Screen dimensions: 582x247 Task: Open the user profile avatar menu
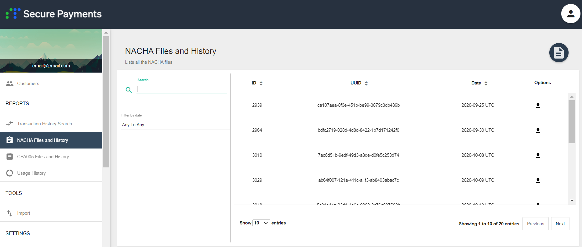[570, 14]
